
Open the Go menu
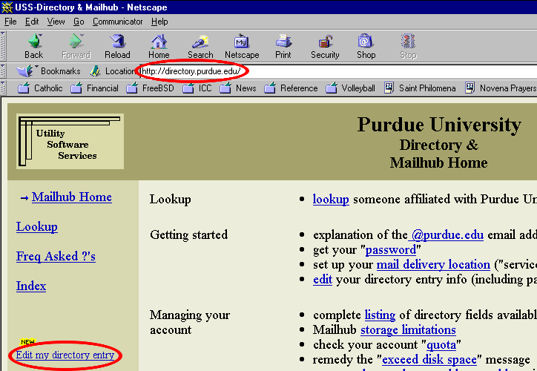(79, 22)
